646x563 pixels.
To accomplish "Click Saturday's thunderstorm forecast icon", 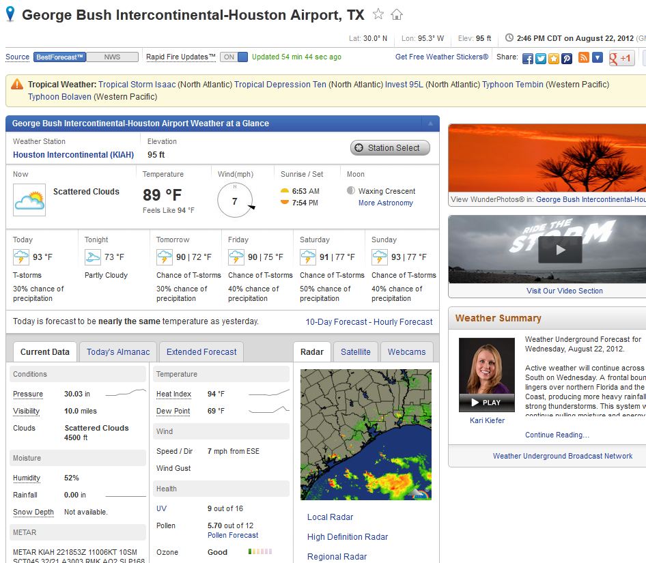I will (x=308, y=257).
